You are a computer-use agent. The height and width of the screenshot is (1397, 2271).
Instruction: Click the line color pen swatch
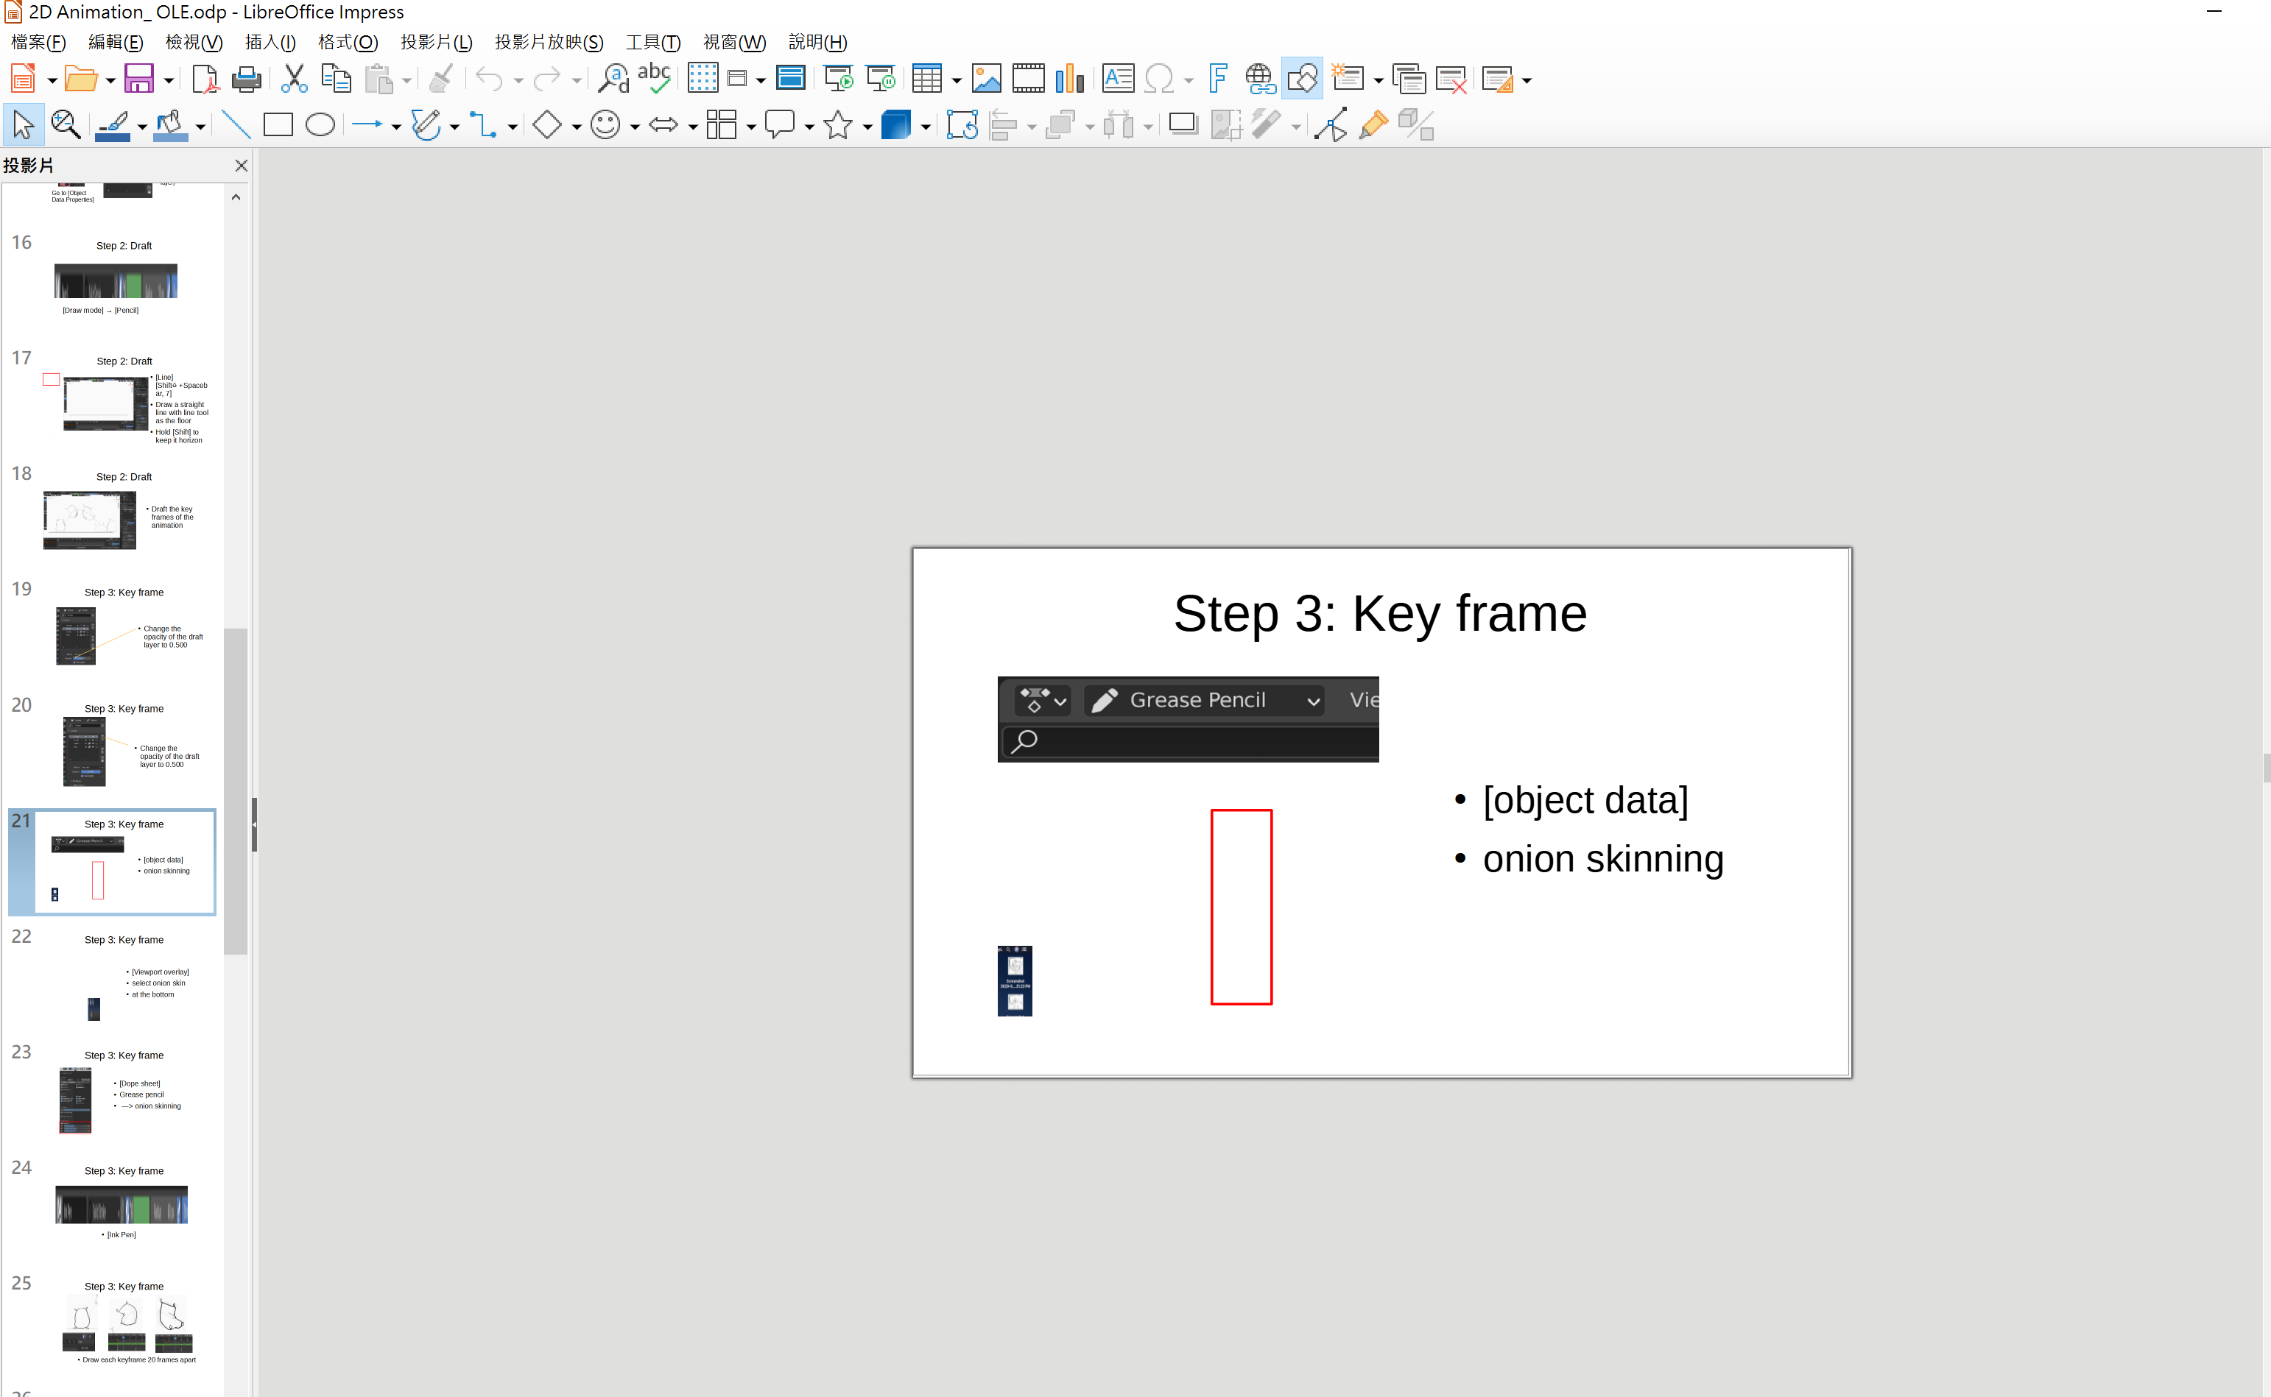[113, 124]
